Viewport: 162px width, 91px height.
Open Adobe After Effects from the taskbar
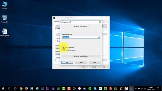click(53, 88)
